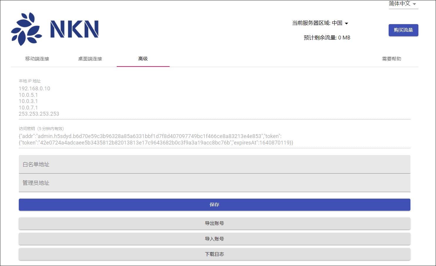Click the 购买流量 button
The height and width of the screenshot is (266, 436).
coord(403,30)
